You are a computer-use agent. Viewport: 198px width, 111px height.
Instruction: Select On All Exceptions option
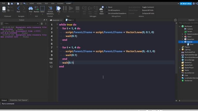tap(114, 10)
